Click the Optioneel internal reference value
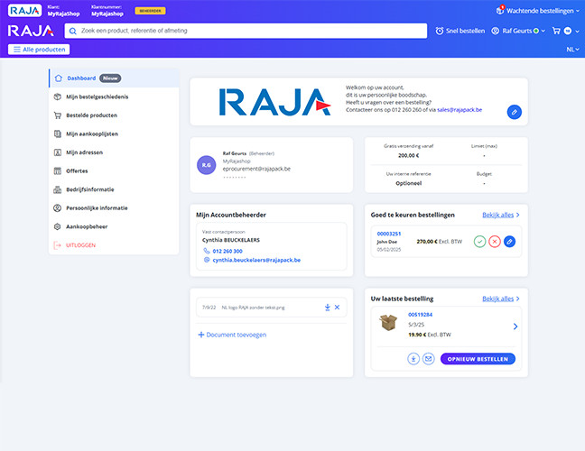Screen dimensions: 585x451 pyautogui.click(x=409, y=183)
